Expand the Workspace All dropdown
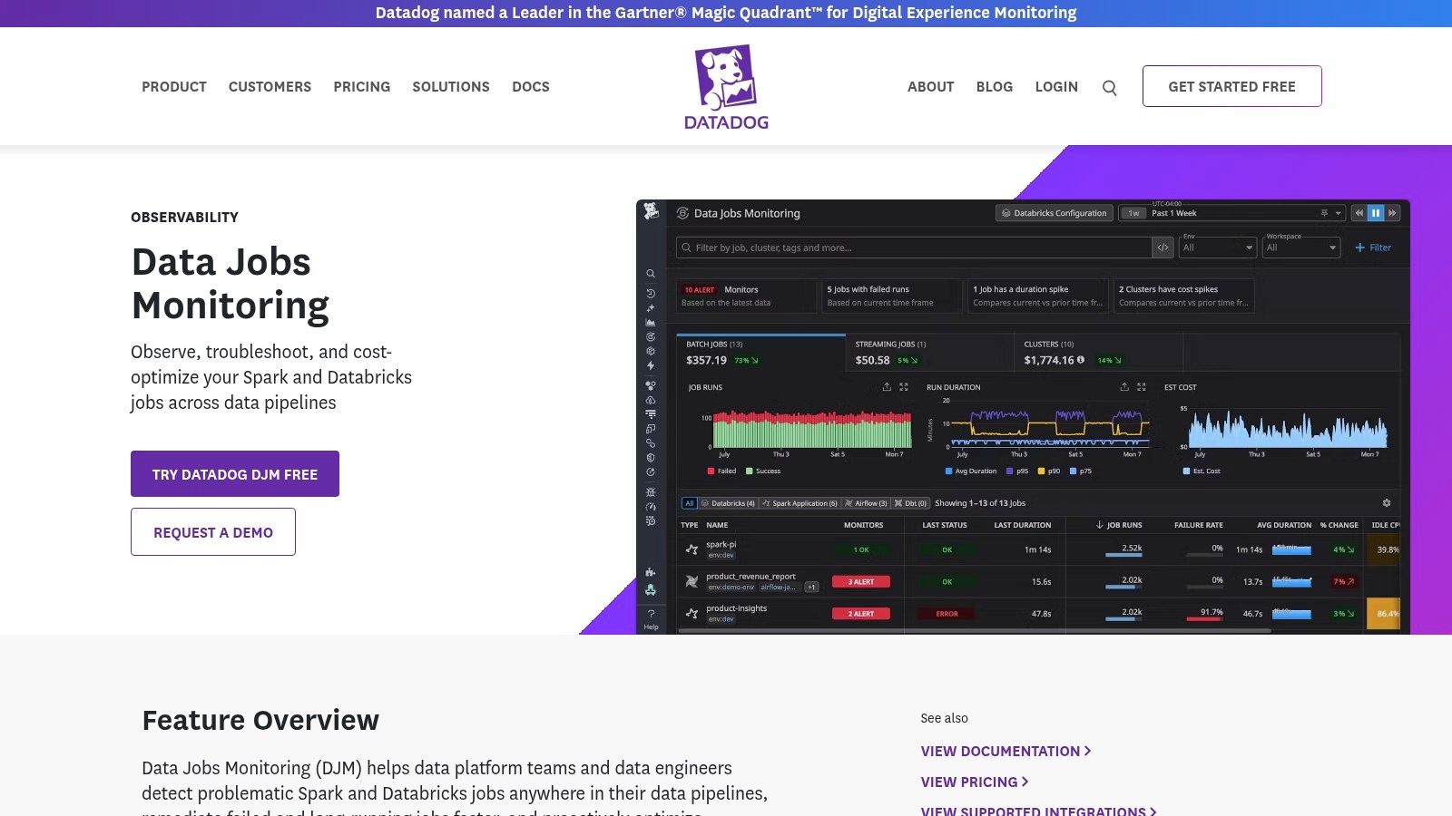The image size is (1452, 816). (x=1300, y=247)
